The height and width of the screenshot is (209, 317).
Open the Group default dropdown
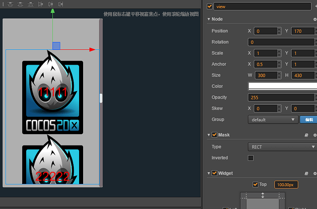pyautogui.click(x=273, y=120)
